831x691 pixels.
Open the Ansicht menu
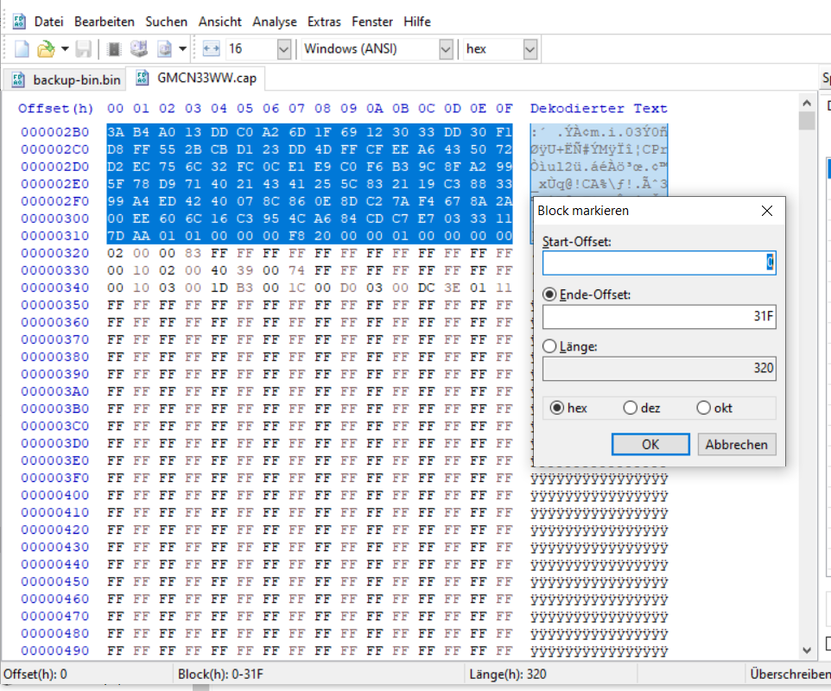click(x=220, y=22)
